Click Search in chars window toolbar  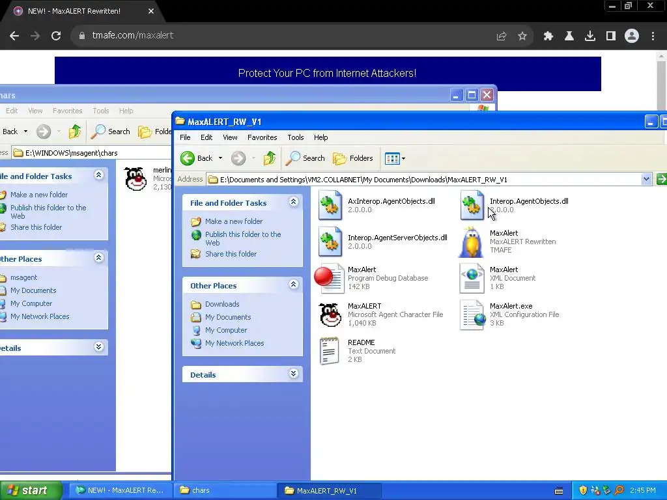(111, 132)
